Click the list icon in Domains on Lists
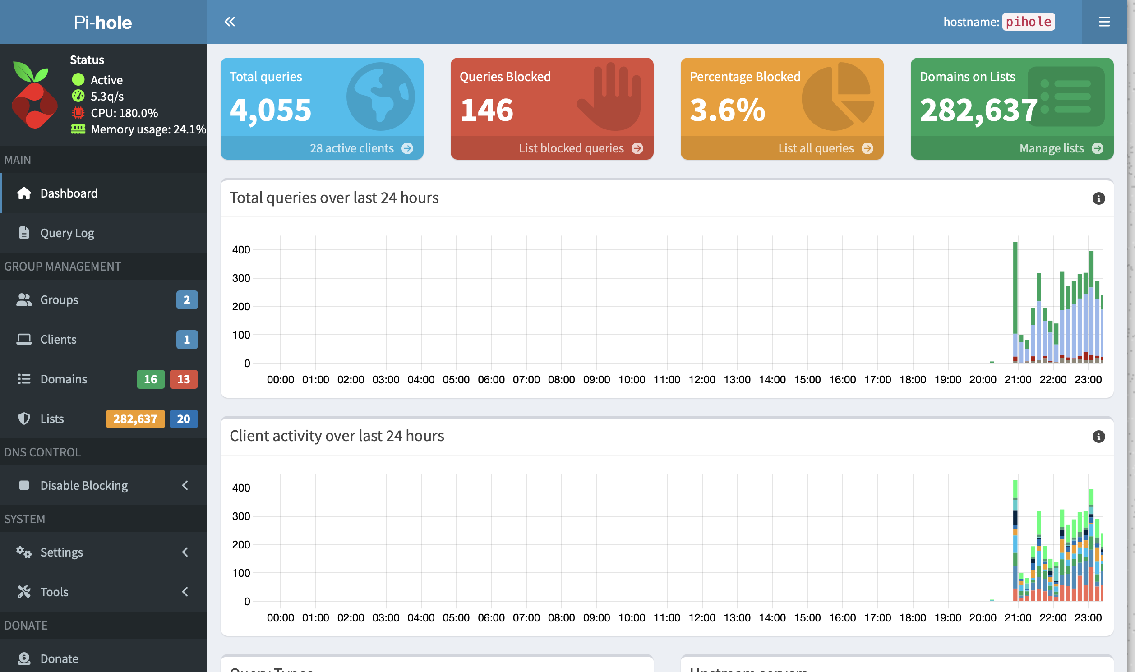 pyautogui.click(x=1065, y=97)
